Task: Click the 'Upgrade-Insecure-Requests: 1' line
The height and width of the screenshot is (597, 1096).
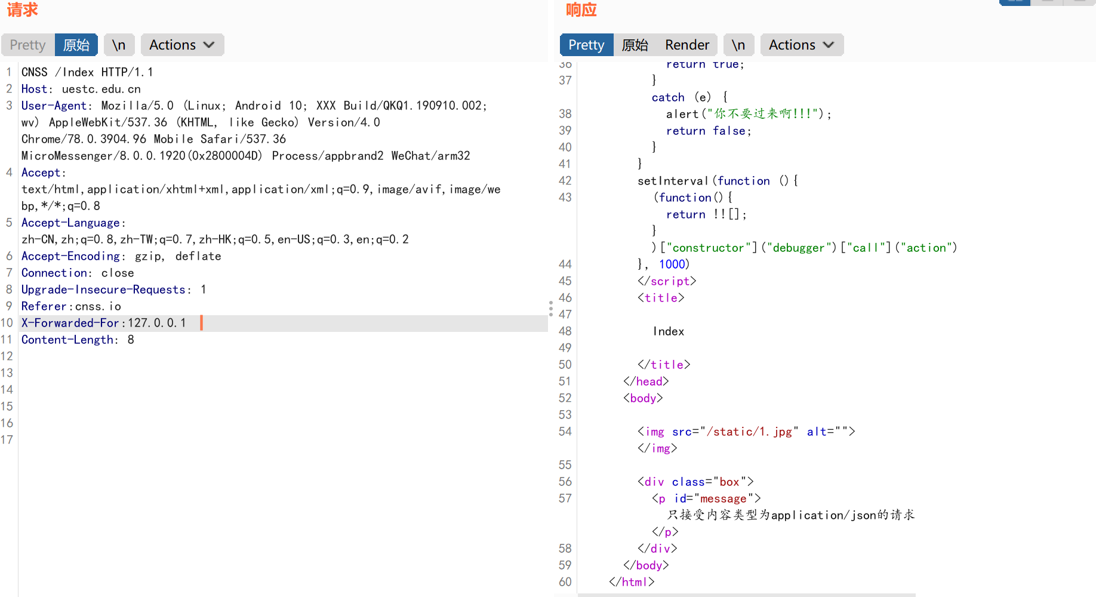Action: point(113,290)
